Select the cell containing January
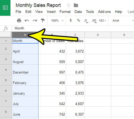Screen dimensions: 134x119 click(x=25, y=91)
